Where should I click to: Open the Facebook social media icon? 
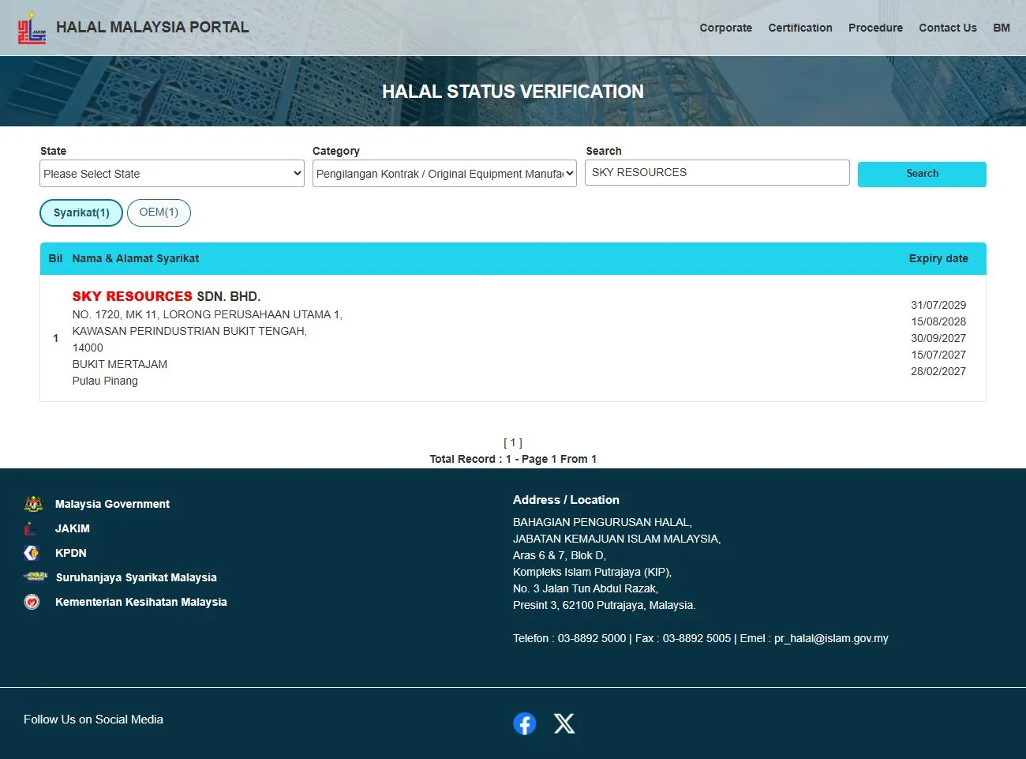click(525, 723)
